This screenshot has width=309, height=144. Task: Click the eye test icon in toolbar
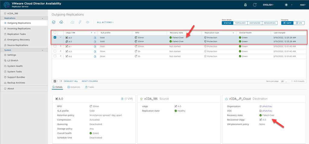coord(88,22)
